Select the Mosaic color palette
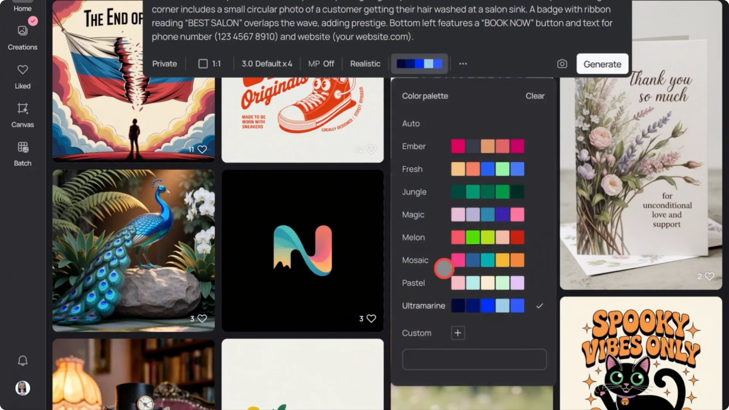This screenshot has height=410, width=729. coord(415,260)
